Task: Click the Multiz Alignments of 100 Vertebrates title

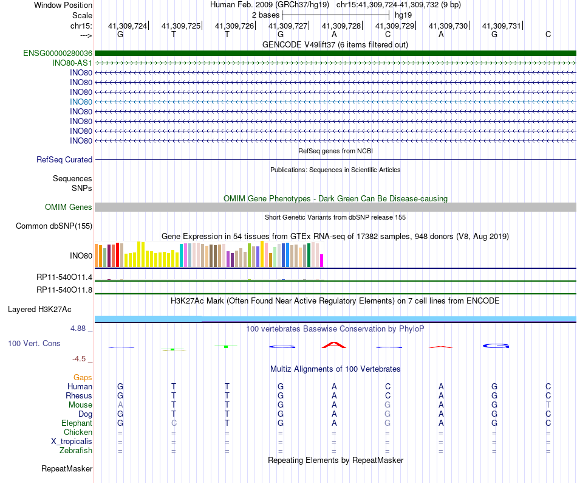Action: pos(335,369)
